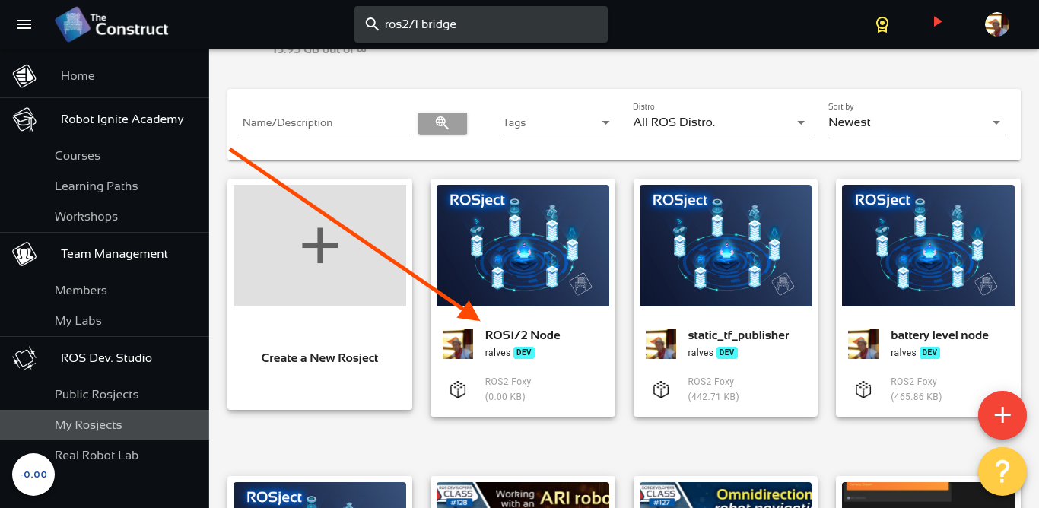
Task: Click the static_tf_publisher card thumbnail image
Action: 726,246
